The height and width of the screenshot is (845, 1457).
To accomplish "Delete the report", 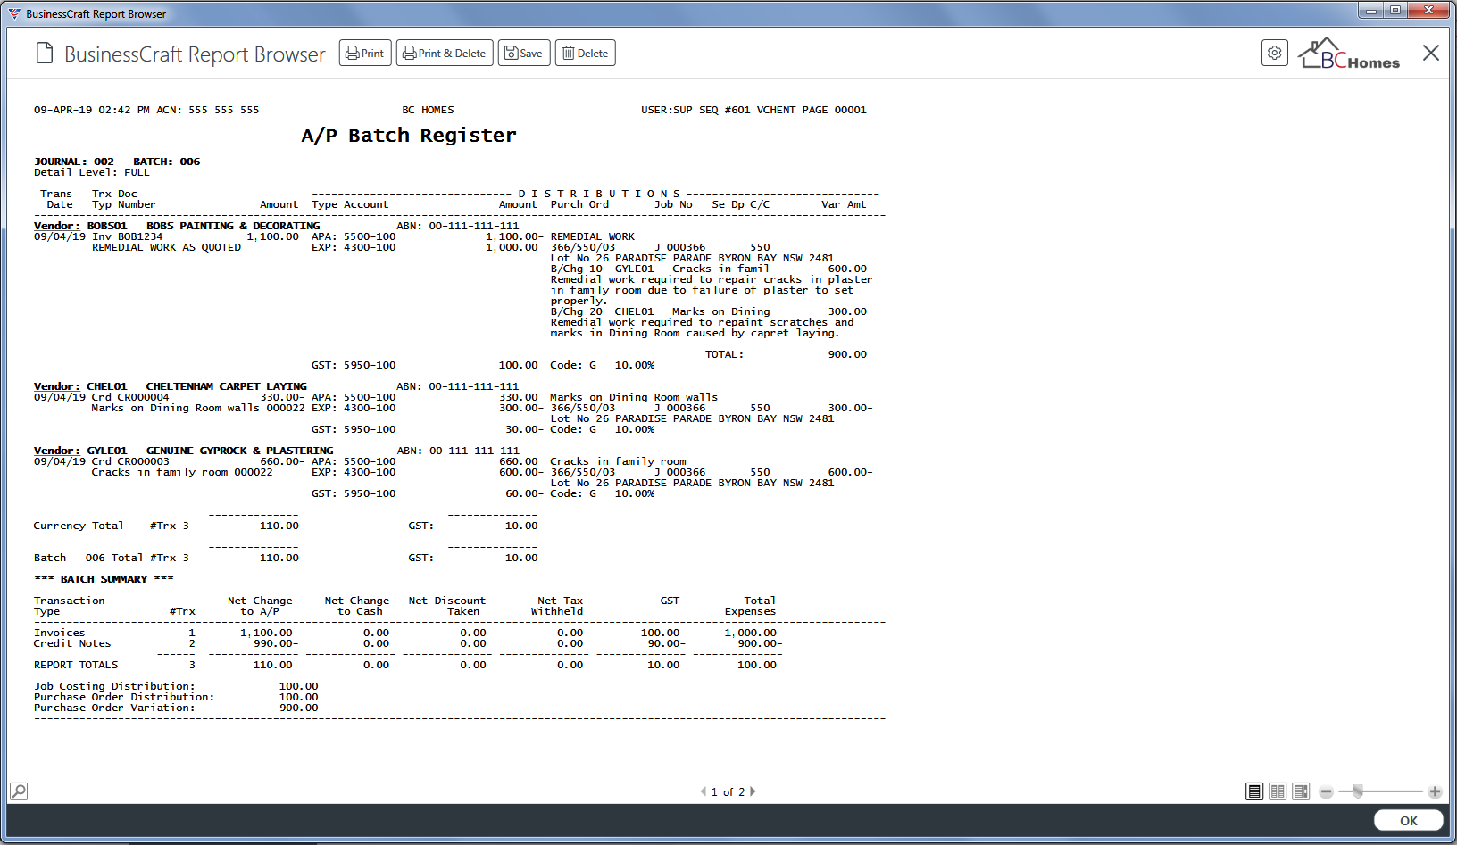I will (586, 54).
